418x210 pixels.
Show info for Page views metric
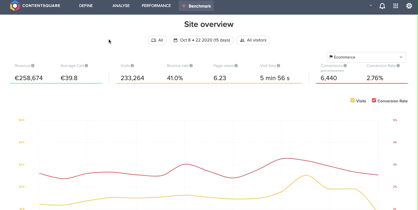[236, 66]
